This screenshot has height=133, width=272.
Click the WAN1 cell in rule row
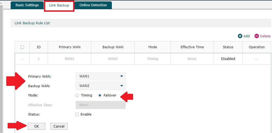70,59
